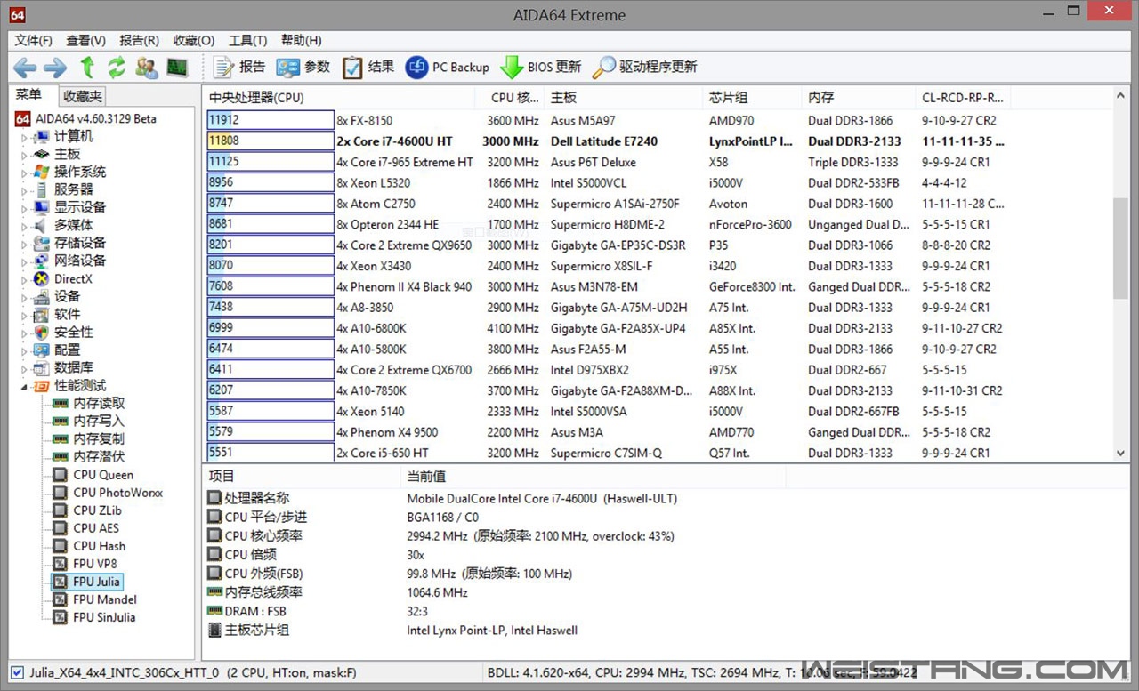Screen dimensions: 1139x691
Task: Select the DirectX tree item
Action: 73,278
